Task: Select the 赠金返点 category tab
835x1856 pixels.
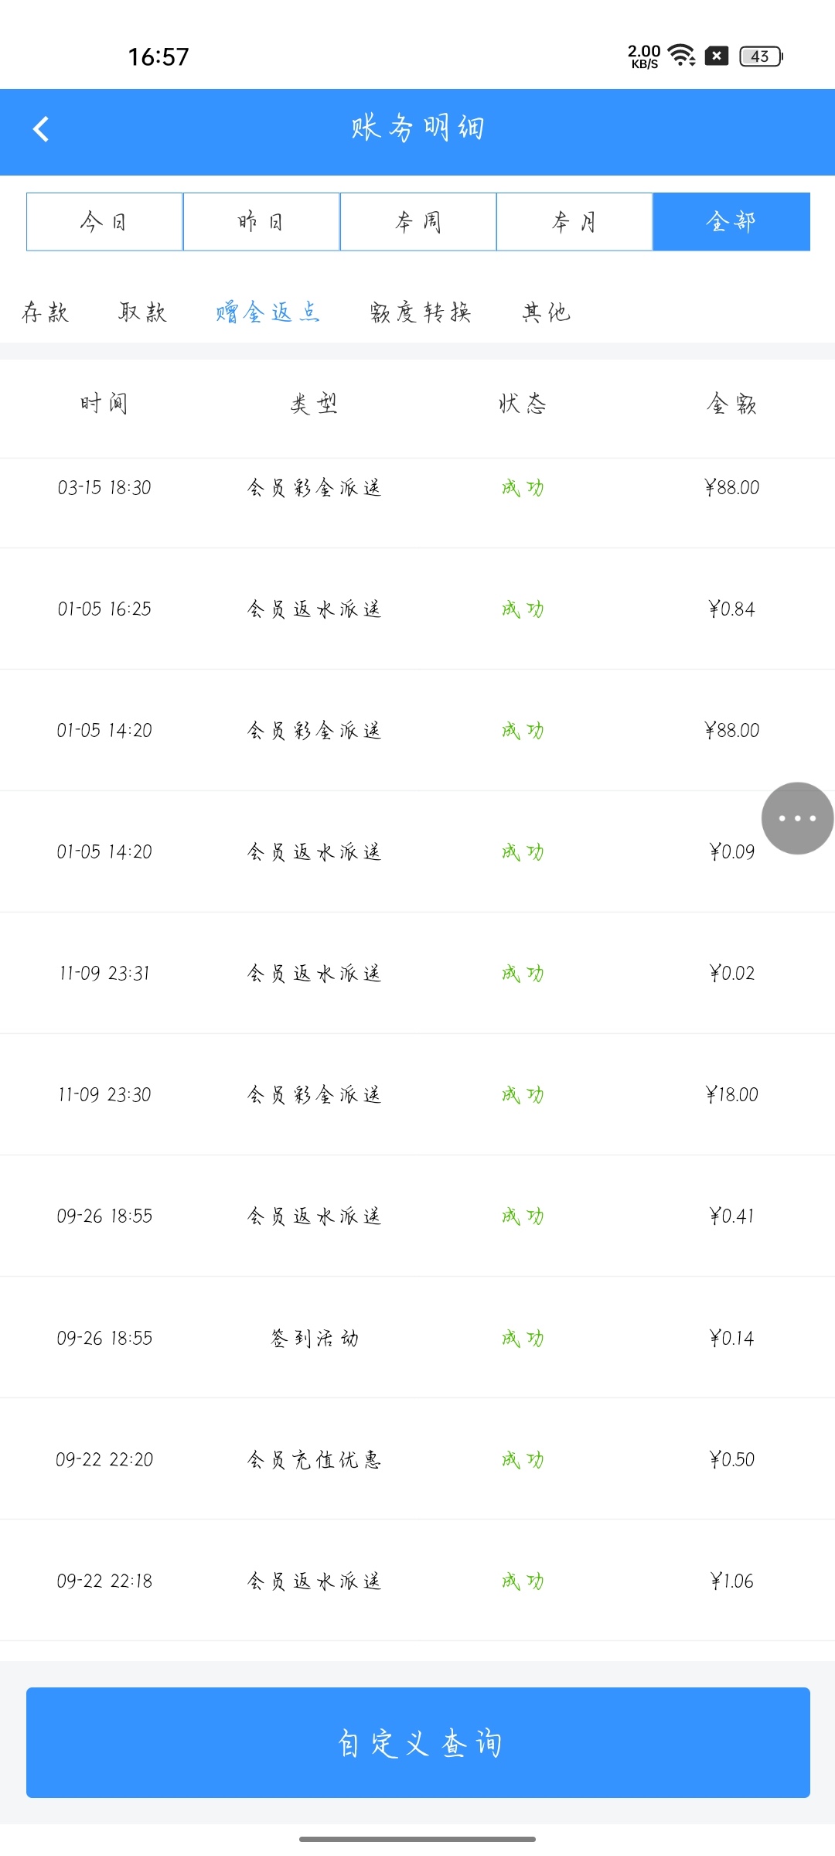Action: pyautogui.click(x=268, y=312)
